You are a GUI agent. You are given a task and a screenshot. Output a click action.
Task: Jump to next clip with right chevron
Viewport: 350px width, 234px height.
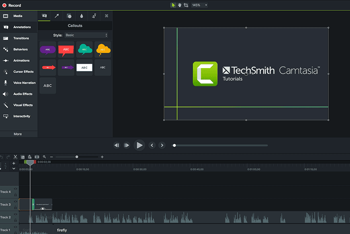click(x=162, y=145)
